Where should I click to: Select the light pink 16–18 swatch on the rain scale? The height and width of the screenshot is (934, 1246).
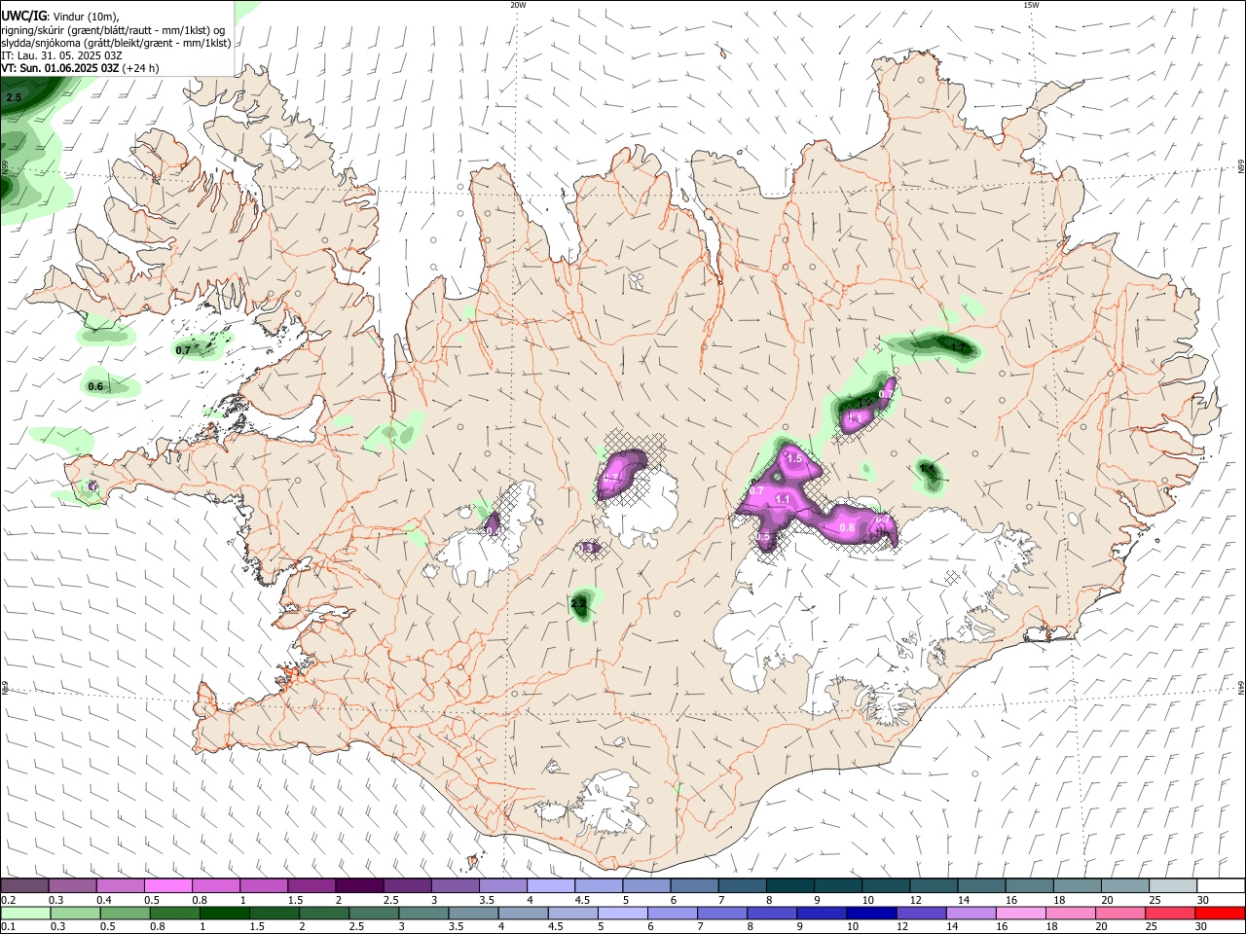point(1020,913)
